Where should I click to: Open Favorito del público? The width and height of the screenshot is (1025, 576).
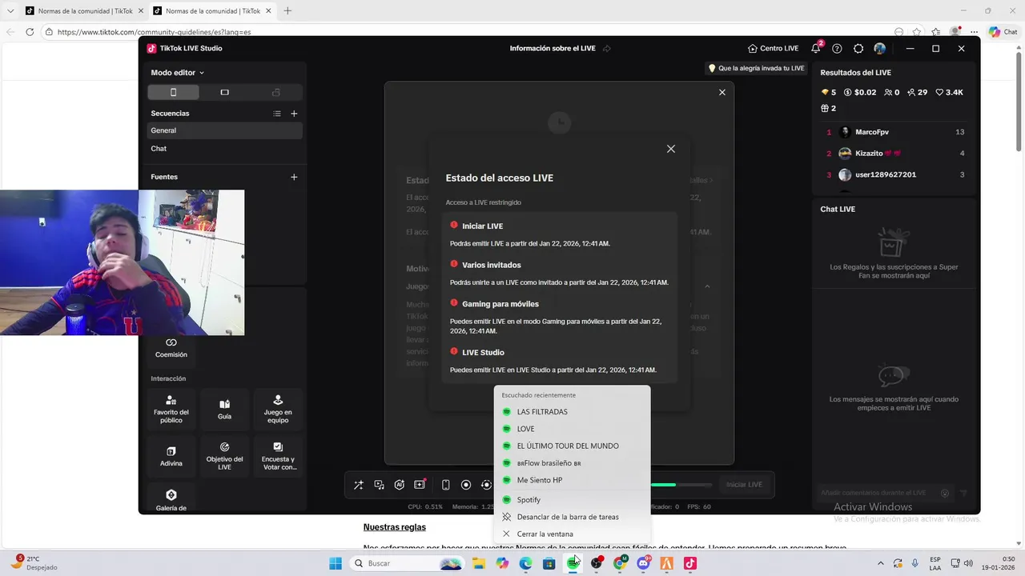pos(171,409)
